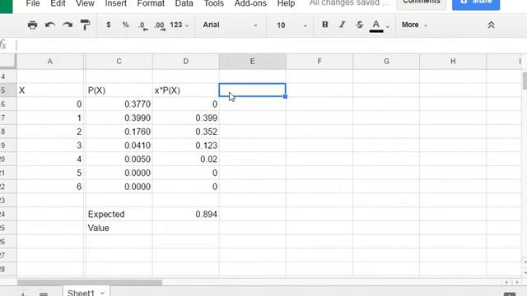Viewport: 527px width, 296px height.
Task: Select cell with value 0.352
Action: coord(185,132)
